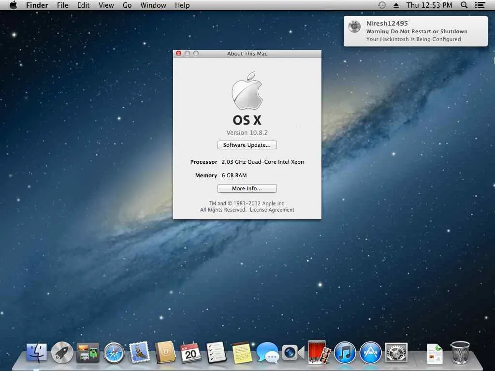
Task: Open Mail stamp icon in Dock
Action: click(140, 352)
